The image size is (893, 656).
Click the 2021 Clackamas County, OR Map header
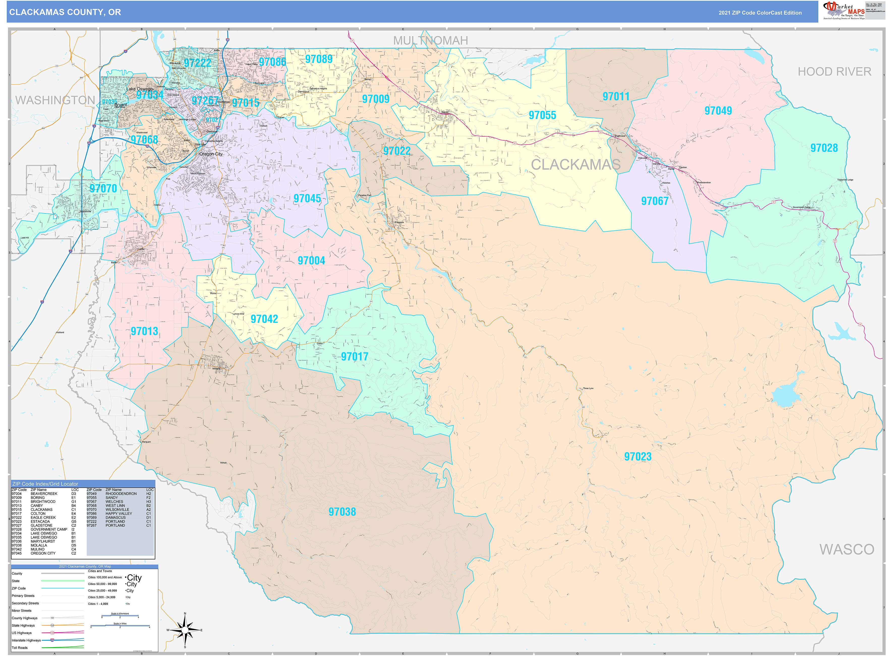click(85, 566)
